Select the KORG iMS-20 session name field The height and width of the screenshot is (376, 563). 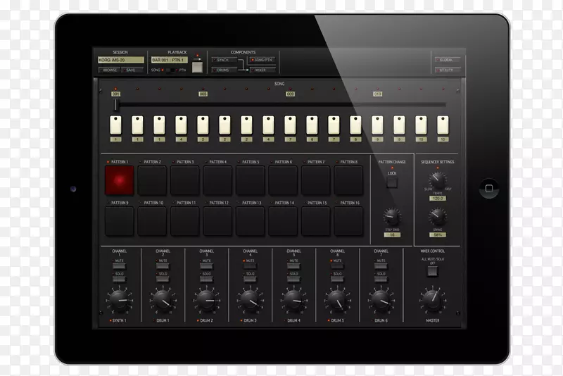coord(121,60)
